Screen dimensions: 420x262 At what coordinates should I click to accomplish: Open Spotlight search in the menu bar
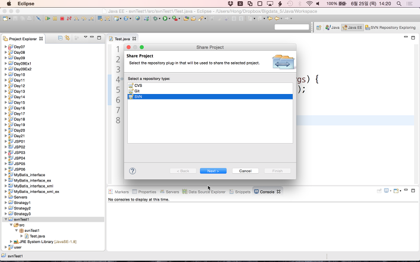coord(399,4)
